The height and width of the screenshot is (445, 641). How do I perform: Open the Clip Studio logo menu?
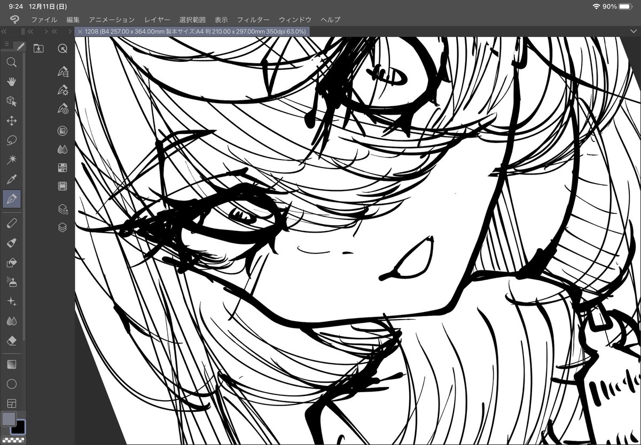pyautogui.click(x=14, y=19)
